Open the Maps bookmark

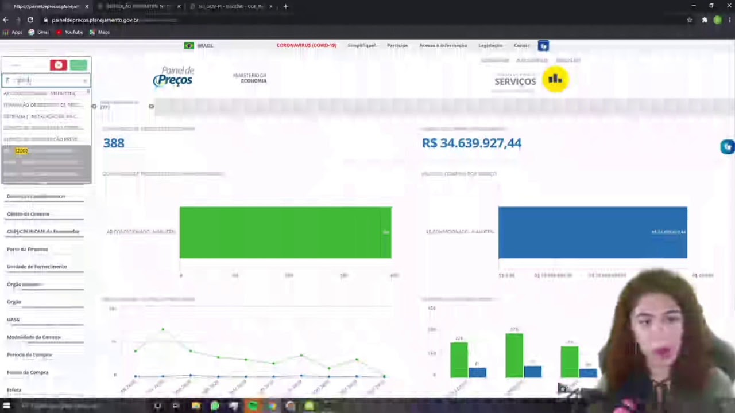[x=99, y=32]
